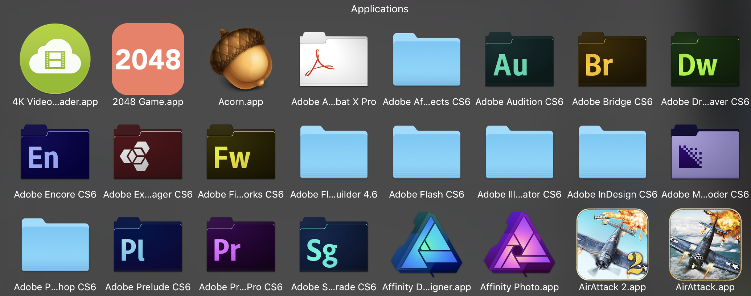Select the 'Adobe P...hop CS6' label
This screenshot has width=751, height=296.
(55, 287)
